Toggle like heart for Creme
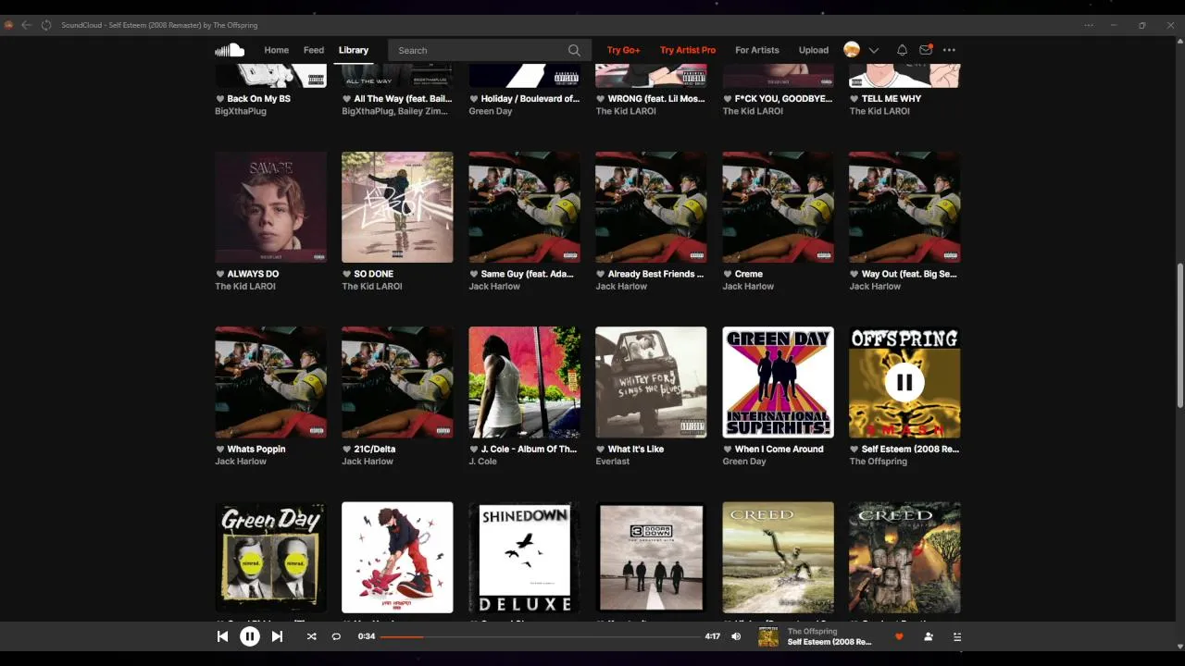This screenshot has height=666, width=1185. point(728,275)
